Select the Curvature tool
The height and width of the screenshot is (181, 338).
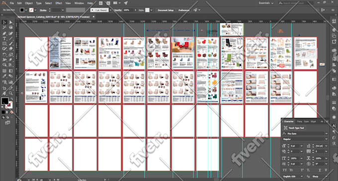click(11, 33)
